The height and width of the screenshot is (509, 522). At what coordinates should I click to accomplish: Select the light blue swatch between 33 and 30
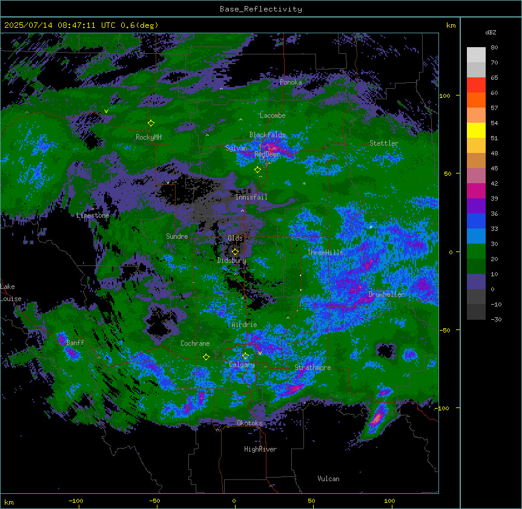coord(476,236)
